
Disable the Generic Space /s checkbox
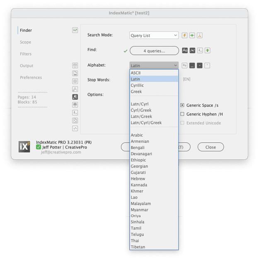(182, 106)
